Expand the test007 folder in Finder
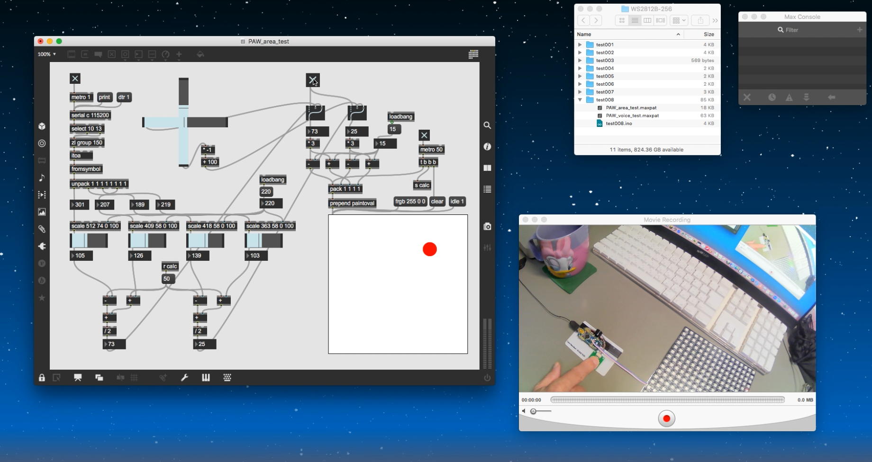Viewport: 872px width, 462px height. tap(580, 92)
